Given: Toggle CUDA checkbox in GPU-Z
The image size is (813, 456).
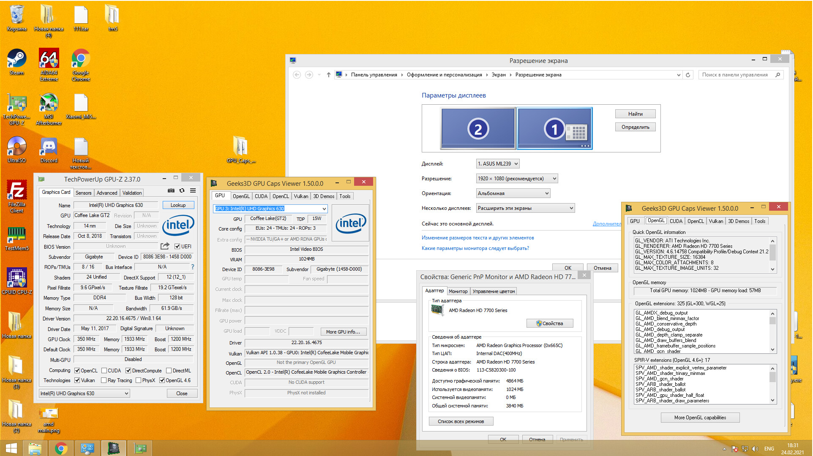Looking at the screenshot, I should pos(104,371).
